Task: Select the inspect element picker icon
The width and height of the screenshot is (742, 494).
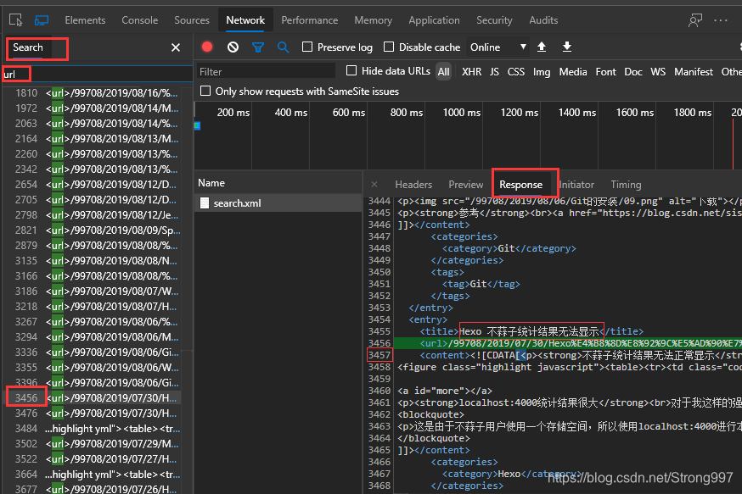Action: tap(15, 20)
